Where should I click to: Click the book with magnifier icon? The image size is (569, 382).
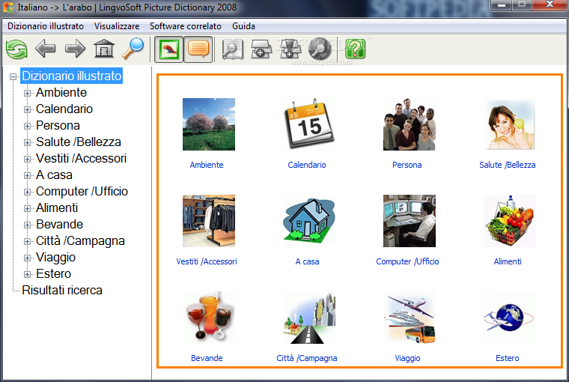coord(233,49)
